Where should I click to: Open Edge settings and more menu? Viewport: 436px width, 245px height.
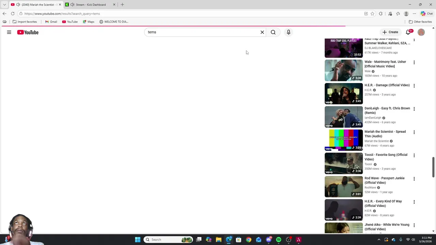click(414, 14)
